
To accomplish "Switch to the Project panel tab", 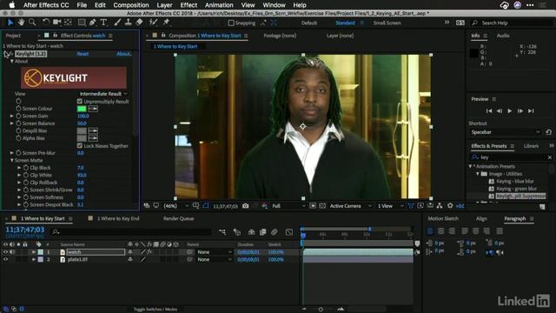I will pyautogui.click(x=13, y=36).
